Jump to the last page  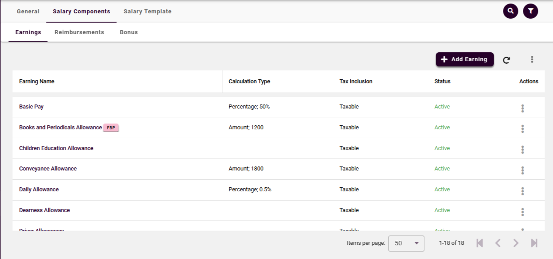534,243
